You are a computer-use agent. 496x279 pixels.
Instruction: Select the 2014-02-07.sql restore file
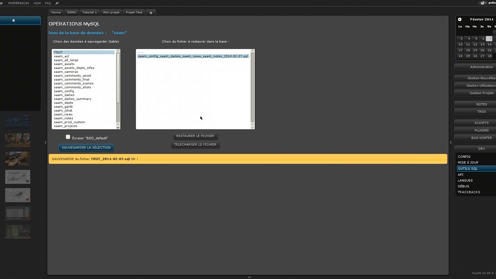[193, 56]
